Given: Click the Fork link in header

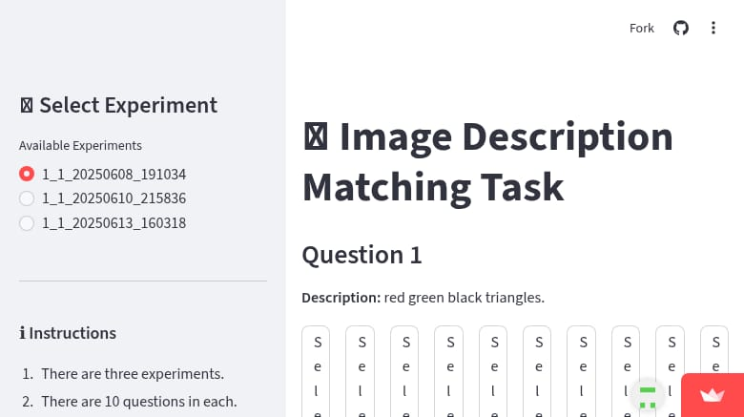Looking at the screenshot, I should (642, 28).
